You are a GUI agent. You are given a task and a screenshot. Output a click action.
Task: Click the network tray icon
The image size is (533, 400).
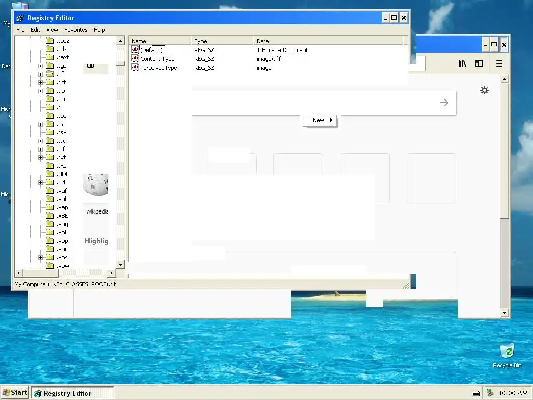[490, 393]
